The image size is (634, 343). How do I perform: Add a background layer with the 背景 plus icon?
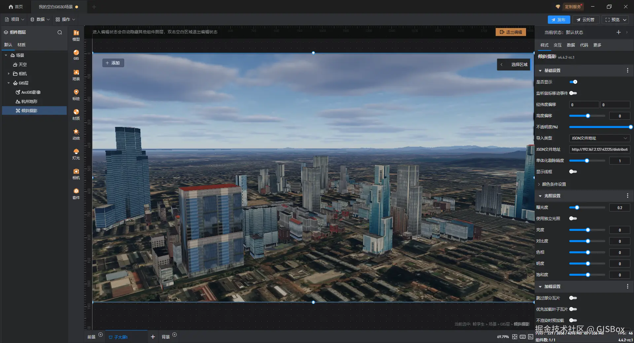175,335
